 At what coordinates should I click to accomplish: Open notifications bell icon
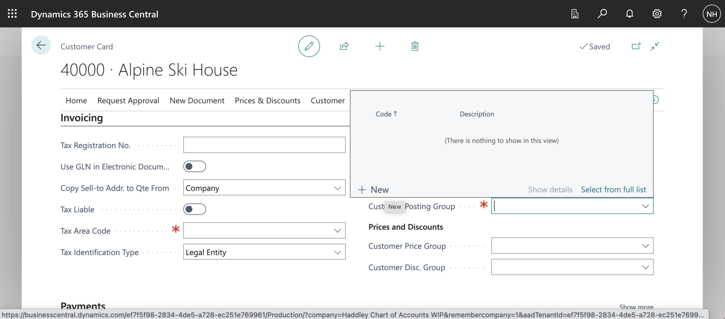[x=629, y=14]
